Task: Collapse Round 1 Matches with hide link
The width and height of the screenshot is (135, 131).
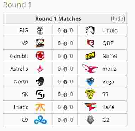Action: [x=118, y=19]
